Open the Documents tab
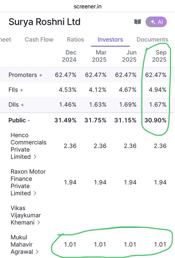175x258 pixels. [x=152, y=39]
